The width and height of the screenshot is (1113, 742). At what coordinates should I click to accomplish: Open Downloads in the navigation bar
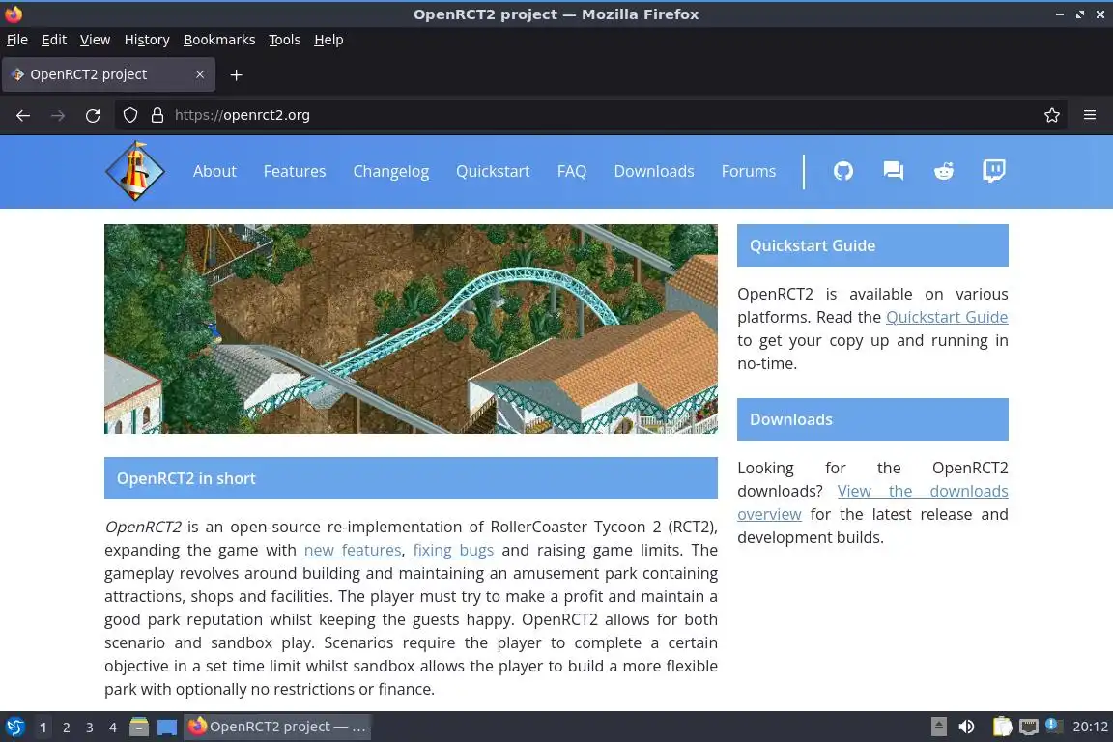click(x=654, y=171)
